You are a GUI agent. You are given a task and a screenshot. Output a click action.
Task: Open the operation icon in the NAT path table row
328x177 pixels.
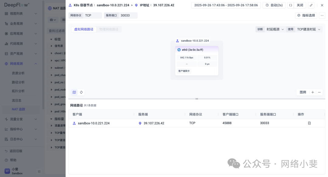(x=309, y=123)
